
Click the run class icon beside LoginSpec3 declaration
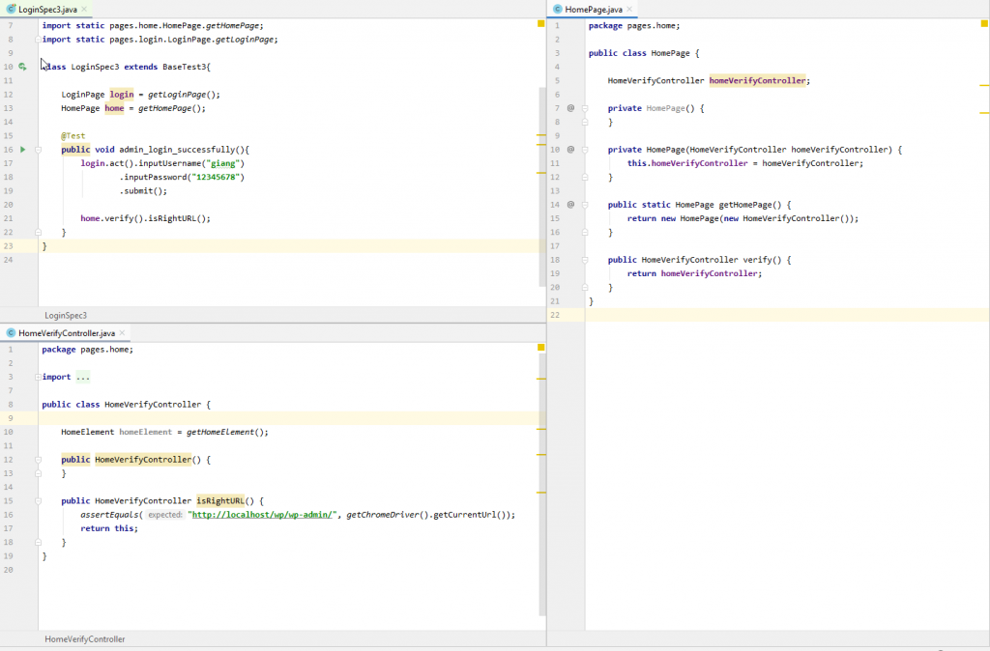click(x=22, y=67)
